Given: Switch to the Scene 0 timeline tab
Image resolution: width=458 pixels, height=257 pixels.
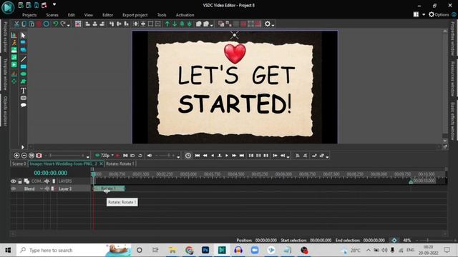Looking at the screenshot, I should click(x=19, y=163).
